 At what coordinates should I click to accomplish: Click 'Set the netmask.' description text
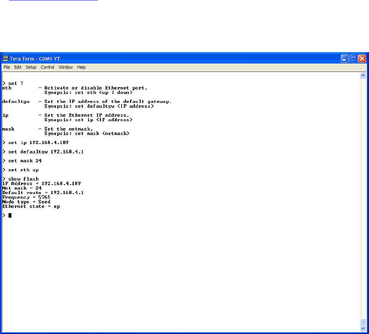69,129
